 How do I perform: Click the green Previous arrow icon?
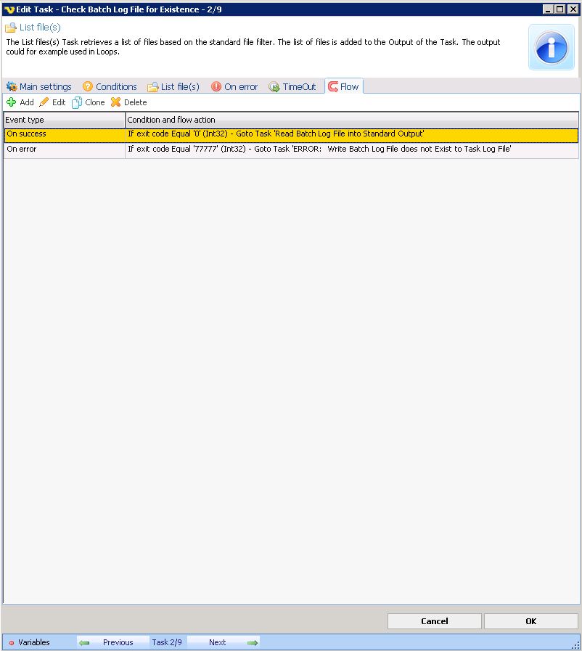click(x=85, y=642)
